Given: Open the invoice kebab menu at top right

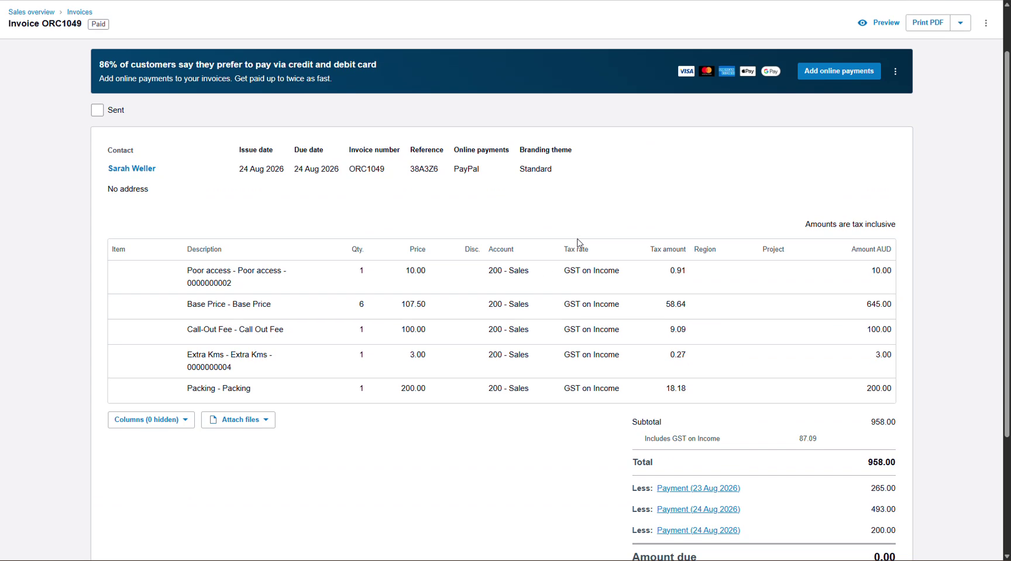Looking at the screenshot, I should coord(986,23).
